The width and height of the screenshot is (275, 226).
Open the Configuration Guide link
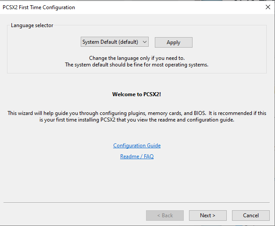(137, 146)
